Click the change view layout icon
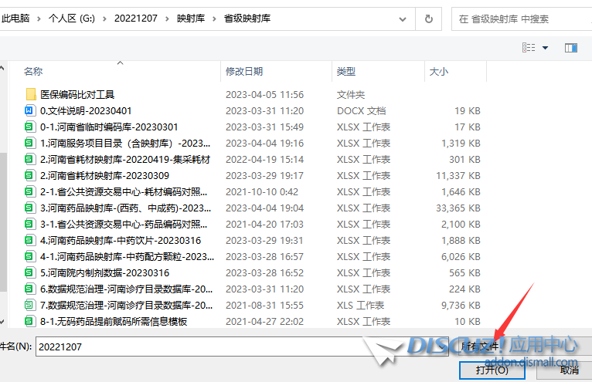 point(529,48)
